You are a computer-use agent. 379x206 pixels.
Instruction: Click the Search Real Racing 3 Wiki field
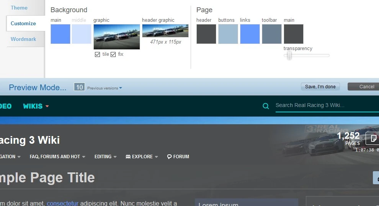[325, 105]
